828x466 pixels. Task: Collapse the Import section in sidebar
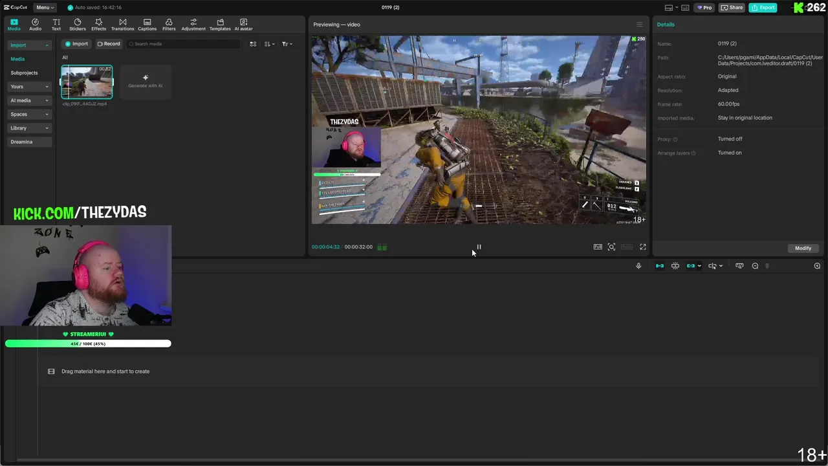pos(29,45)
